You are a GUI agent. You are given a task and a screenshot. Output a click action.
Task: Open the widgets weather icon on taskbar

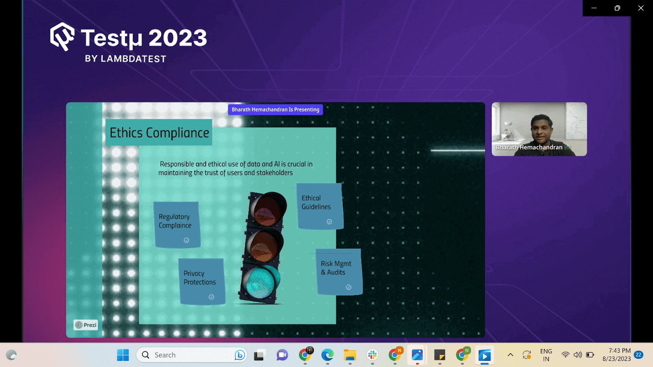[x=11, y=355]
